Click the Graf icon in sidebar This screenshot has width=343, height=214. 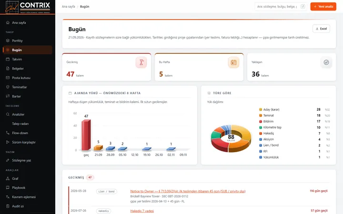pos(8,178)
